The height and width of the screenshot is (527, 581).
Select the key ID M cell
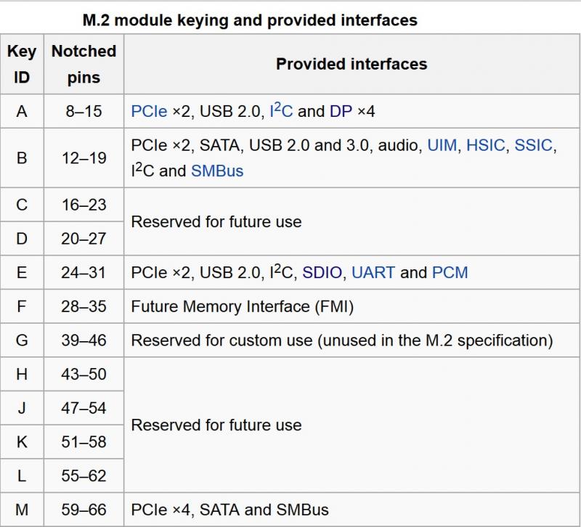point(22,510)
